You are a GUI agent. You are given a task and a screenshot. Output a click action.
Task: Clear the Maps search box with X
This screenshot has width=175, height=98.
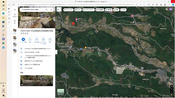51,10
